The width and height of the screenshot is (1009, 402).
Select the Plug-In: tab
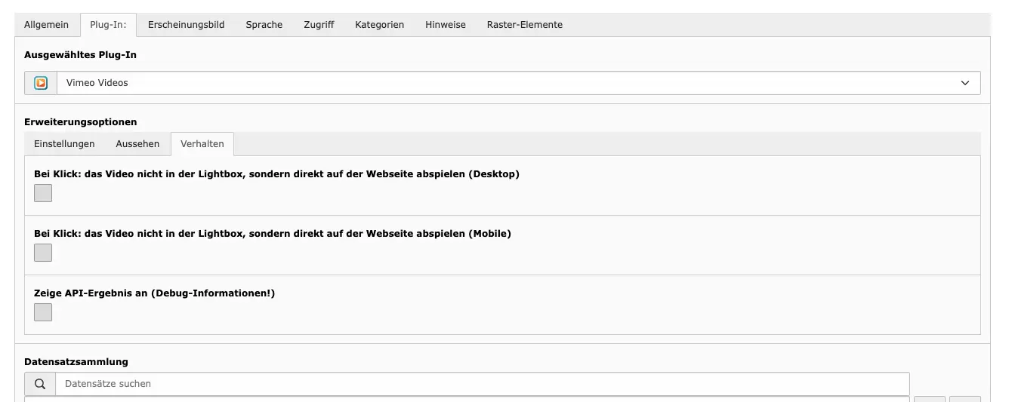[x=108, y=25]
